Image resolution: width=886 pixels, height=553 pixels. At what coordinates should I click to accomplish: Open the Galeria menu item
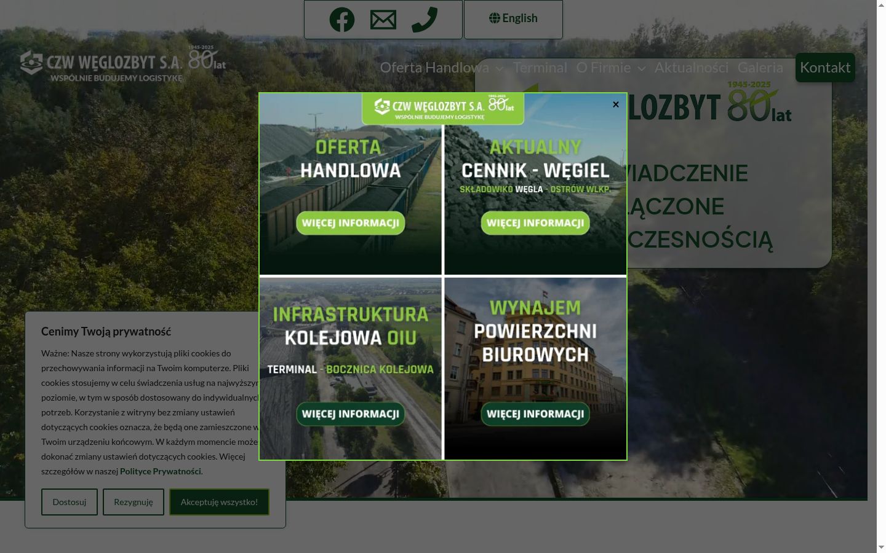click(x=760, y=68)
